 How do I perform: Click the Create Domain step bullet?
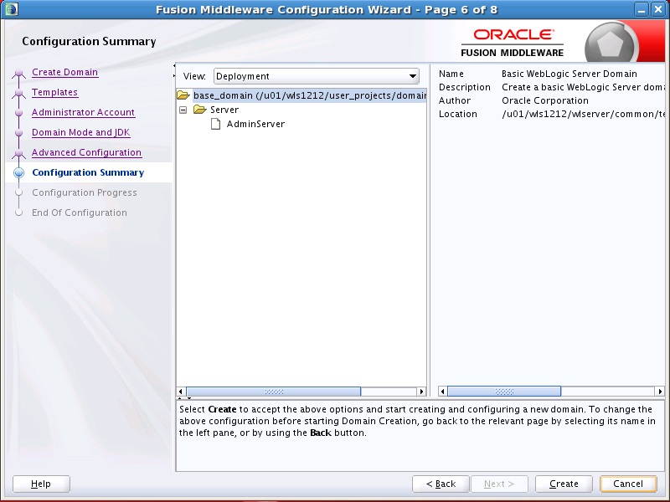tap(18, 73)
